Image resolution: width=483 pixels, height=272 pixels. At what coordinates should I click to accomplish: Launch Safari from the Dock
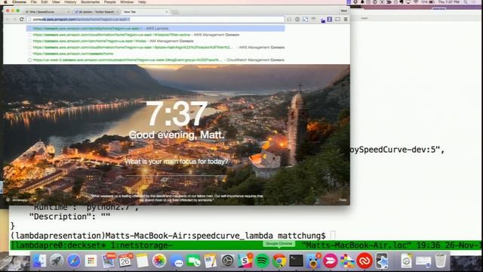point(74,261)
